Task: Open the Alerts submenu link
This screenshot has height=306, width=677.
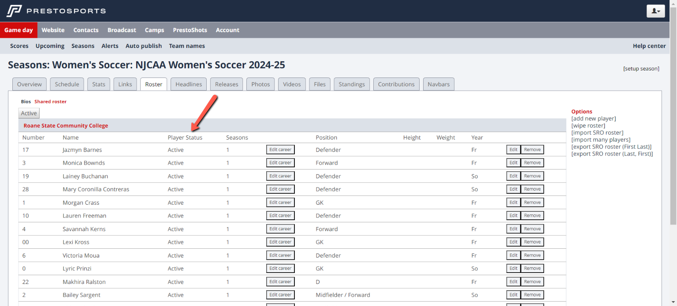Action: click(x=110, y=46)
